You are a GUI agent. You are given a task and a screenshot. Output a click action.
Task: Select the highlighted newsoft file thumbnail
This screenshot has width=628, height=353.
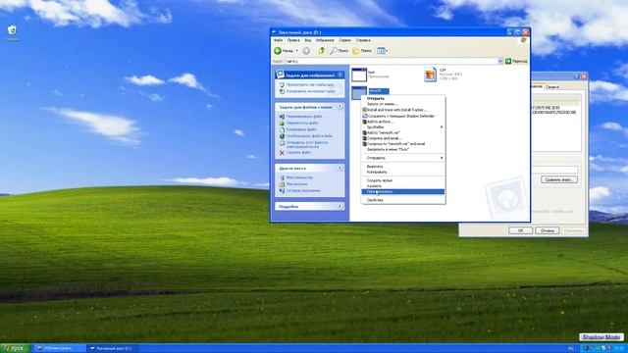click(359, 93)
